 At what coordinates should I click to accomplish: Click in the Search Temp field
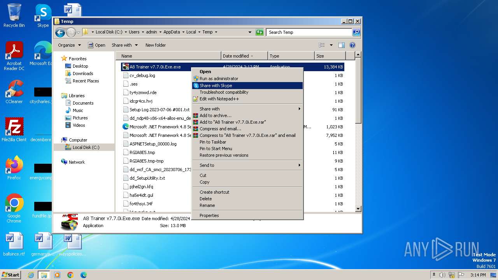pyautogui.click(x=309, y=32)
